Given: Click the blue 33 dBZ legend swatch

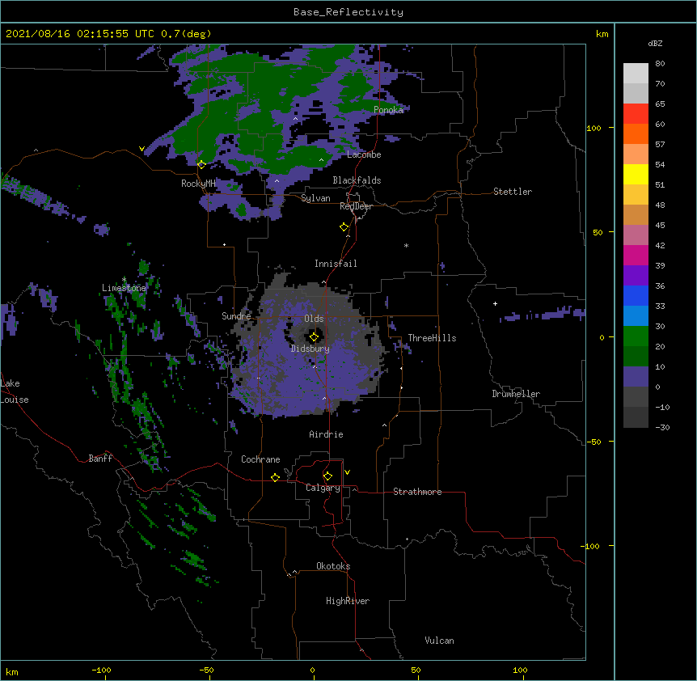Looking at the screenshot, I should [636, 295].
